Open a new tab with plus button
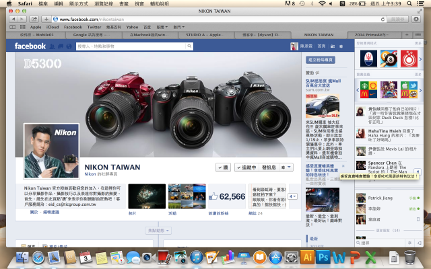 407,35
